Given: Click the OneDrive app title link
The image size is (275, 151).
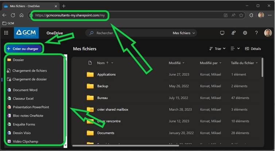Looking at the screenshot, I should tap(55, 33).
